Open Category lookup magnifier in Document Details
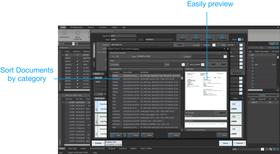Screen dimensions: 280x154 [225, 57]
